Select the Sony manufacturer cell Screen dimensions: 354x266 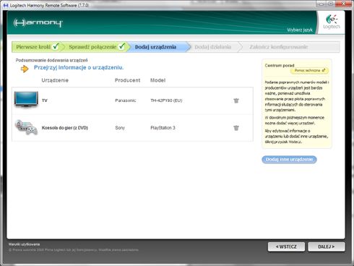tap(120, 128)
